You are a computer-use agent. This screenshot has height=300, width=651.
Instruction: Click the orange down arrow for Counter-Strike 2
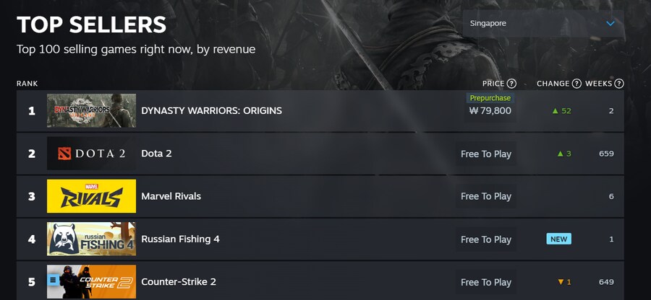click(x=560, y=282)
